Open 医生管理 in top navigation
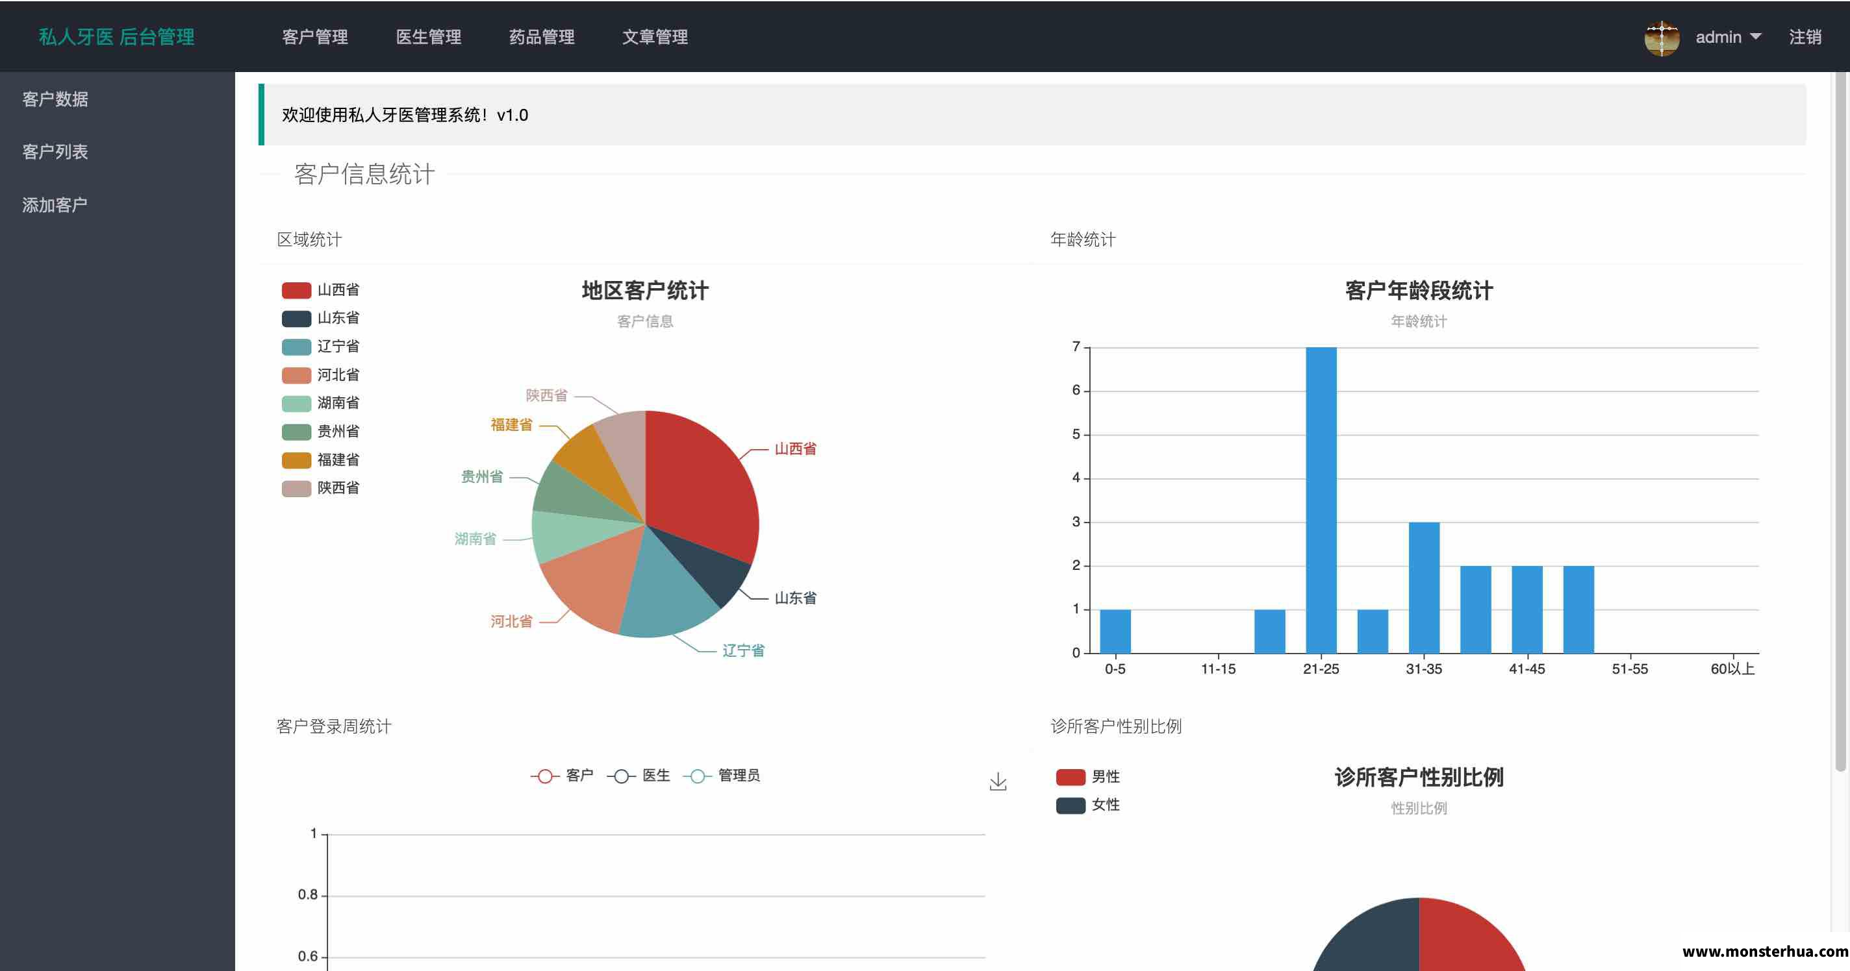Viewport: 1850px width, 971px height. tap(428, 37)
